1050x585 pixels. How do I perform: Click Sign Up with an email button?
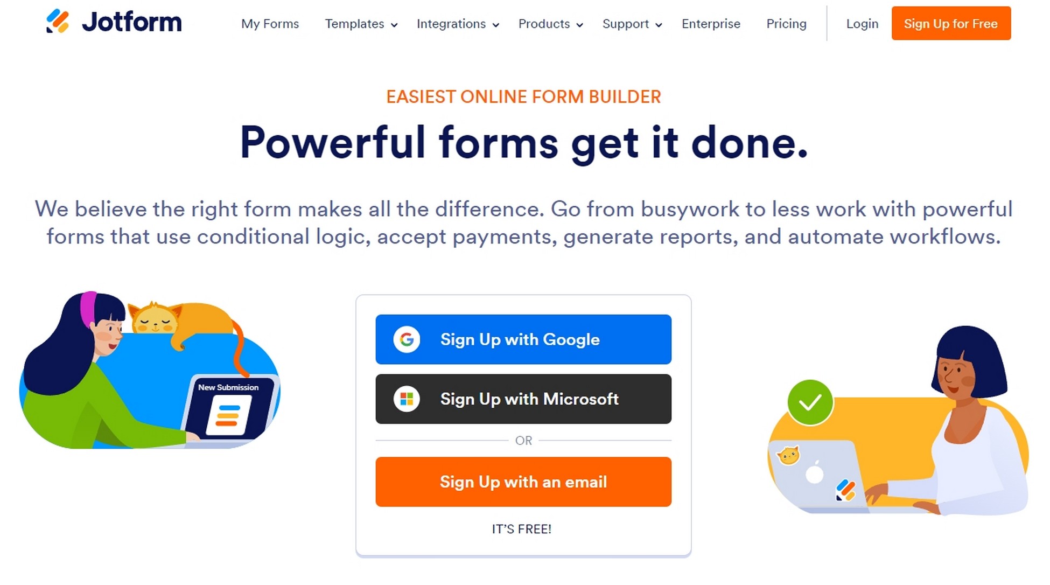[524, 482]
